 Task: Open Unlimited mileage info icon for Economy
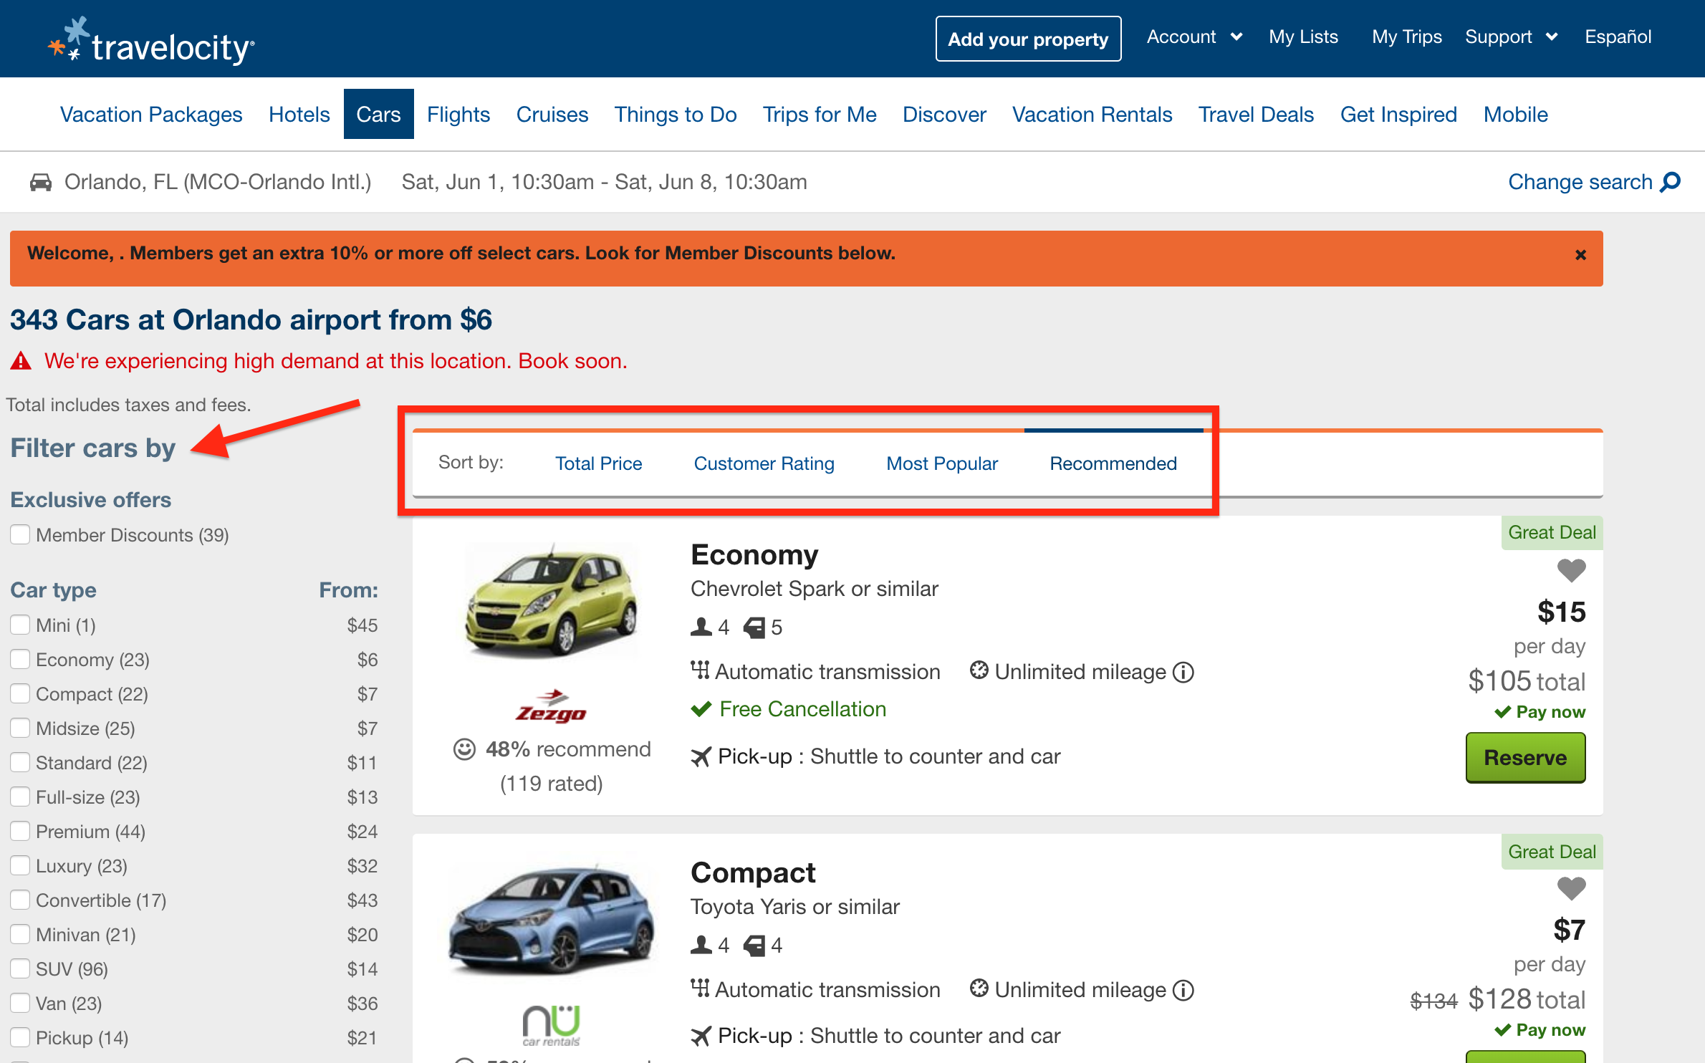click(1183, 672)
